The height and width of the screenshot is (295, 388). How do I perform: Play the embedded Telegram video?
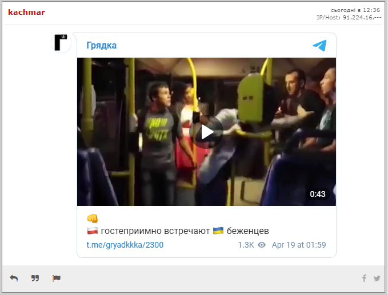pos(206,132)
